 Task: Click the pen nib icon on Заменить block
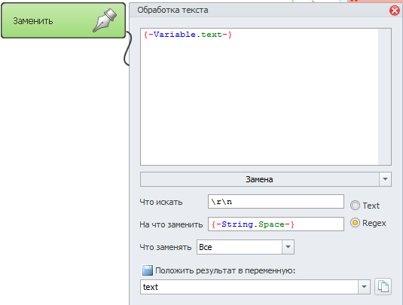[x=105, y=20]
